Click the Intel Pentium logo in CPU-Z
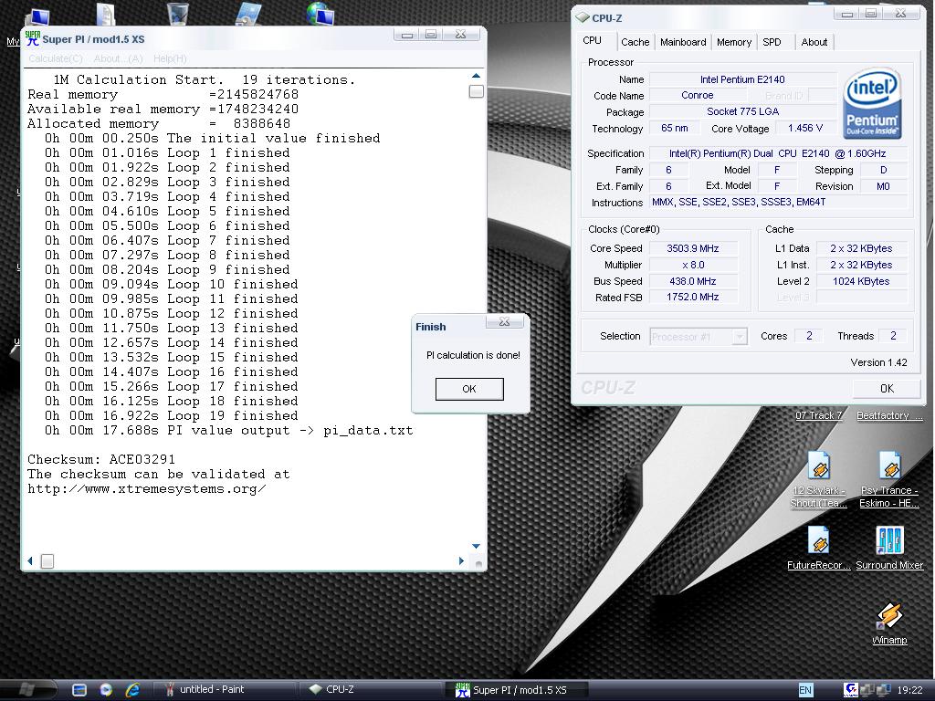 point(872,103)
